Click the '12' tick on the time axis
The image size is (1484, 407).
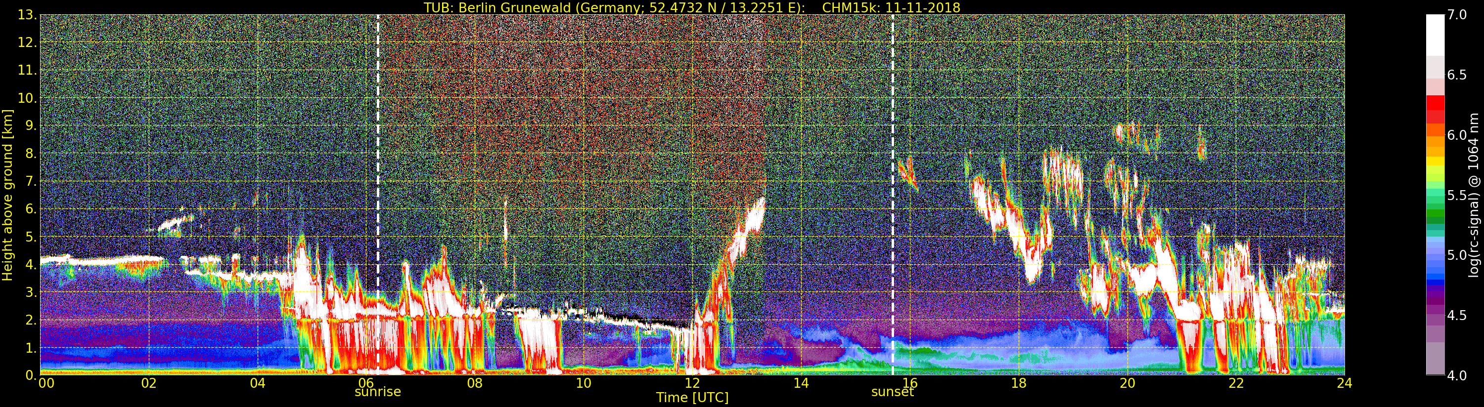(692, 383)
